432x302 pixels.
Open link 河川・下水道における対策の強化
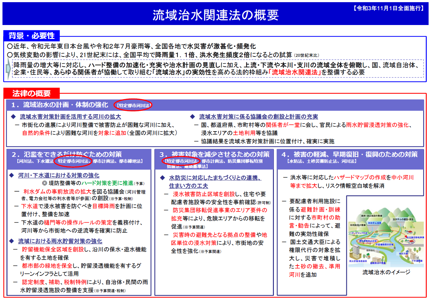click(x=59, y=175)
